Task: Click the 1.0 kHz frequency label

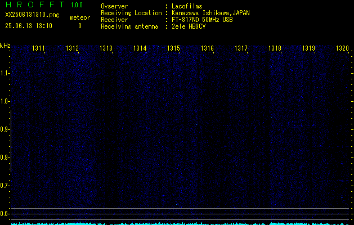Action: click(x=5, y=101)
